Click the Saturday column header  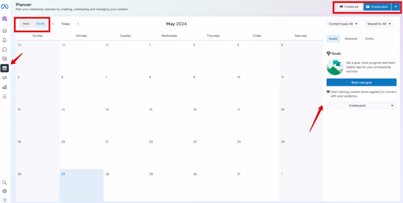pos(301,36)
